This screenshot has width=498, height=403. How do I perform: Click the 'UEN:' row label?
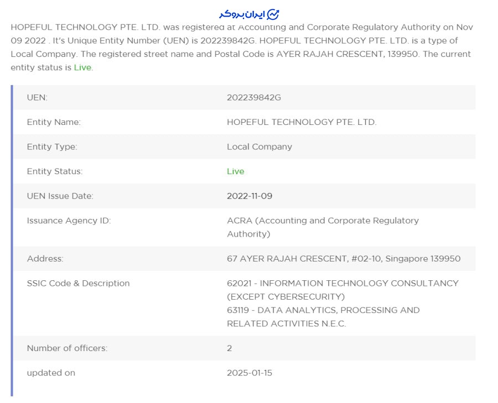pos(37,97)
